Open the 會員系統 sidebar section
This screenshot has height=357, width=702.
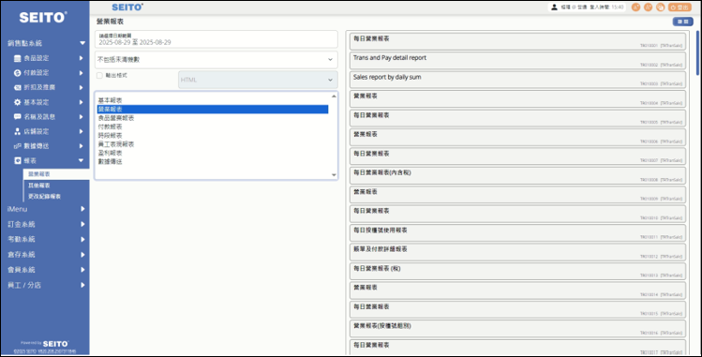(45, 270)
